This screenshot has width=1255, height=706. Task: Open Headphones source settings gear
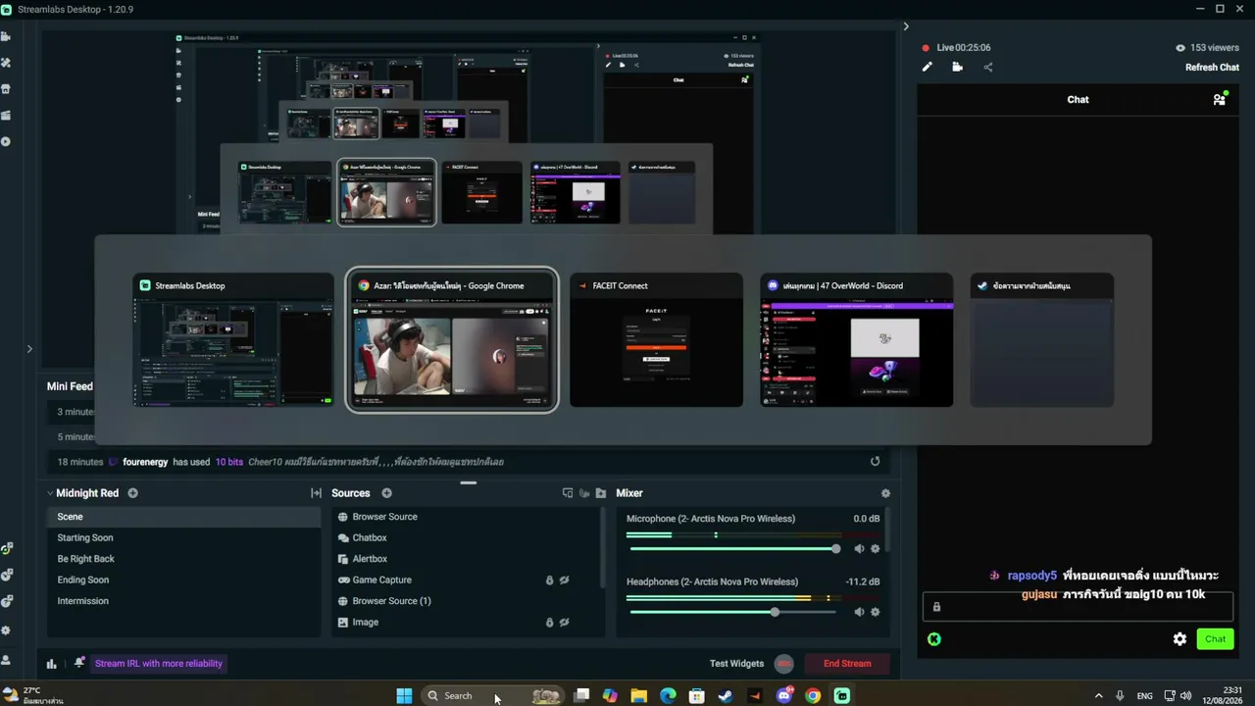pos(876,612)
